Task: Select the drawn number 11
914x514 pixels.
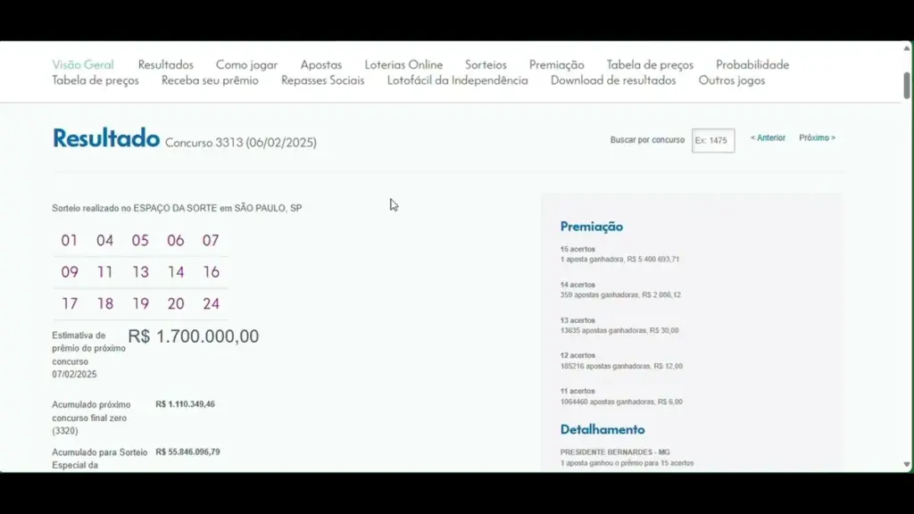Action: 105,272
